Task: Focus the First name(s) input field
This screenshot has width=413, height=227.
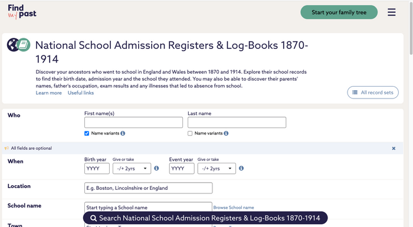Action: click(133, 123)
